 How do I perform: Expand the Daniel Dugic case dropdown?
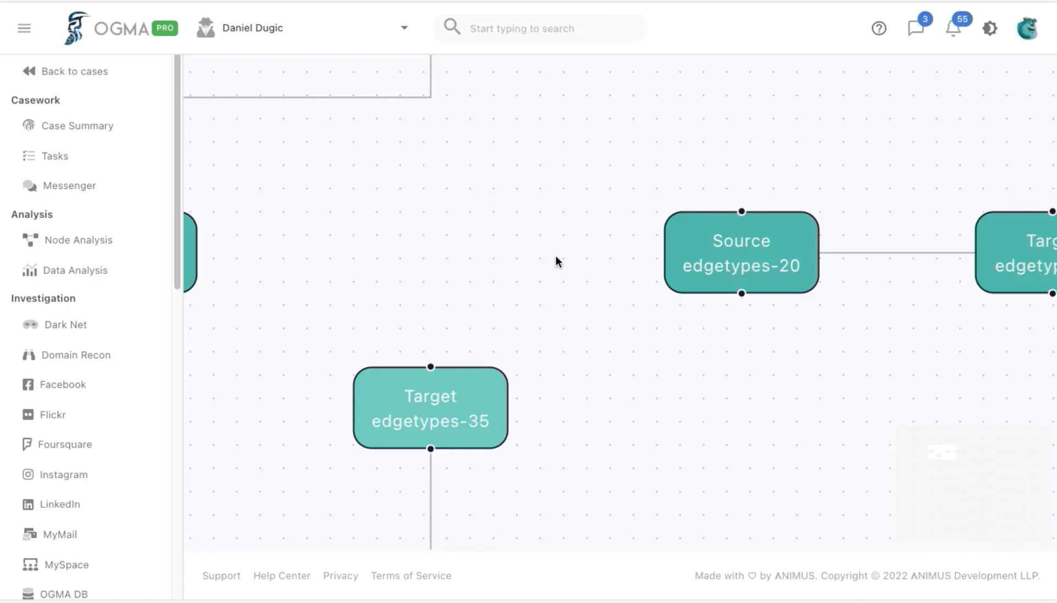click(x=404, y=28)
